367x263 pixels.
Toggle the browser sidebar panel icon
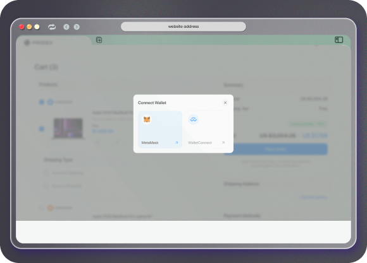[x=339, y=40]
